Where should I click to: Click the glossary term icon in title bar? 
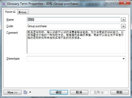4,4
